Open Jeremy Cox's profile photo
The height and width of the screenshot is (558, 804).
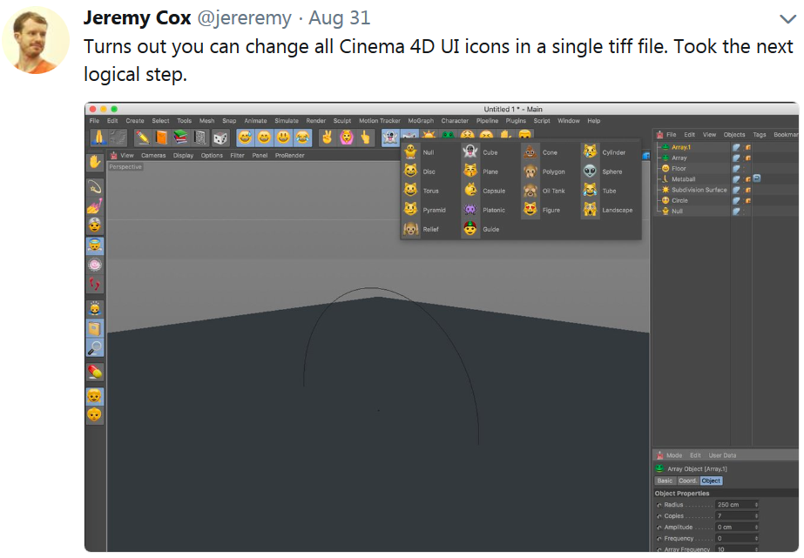pos(36,40)
